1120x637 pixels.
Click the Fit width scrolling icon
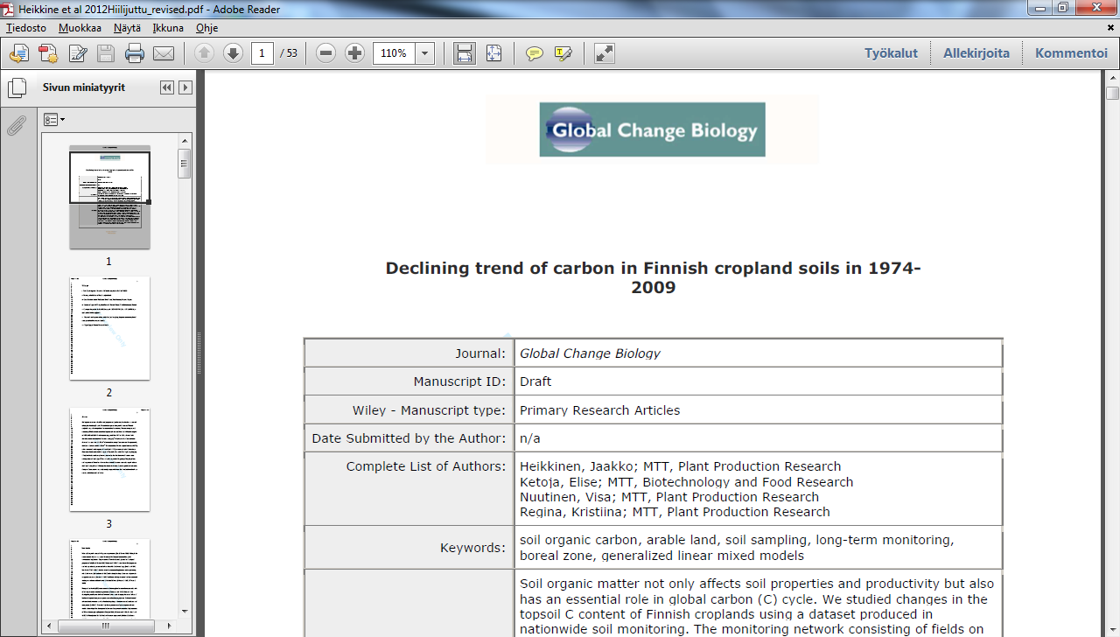tap(465, 53)
